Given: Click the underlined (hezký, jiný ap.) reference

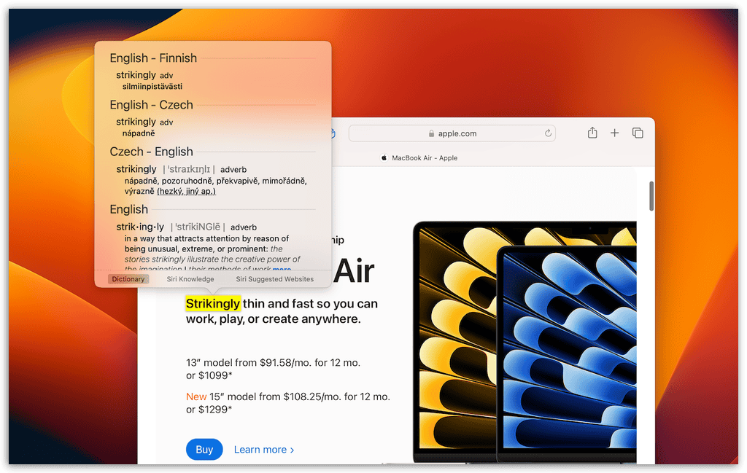Looking at the screenshot, I should [186, 191].
